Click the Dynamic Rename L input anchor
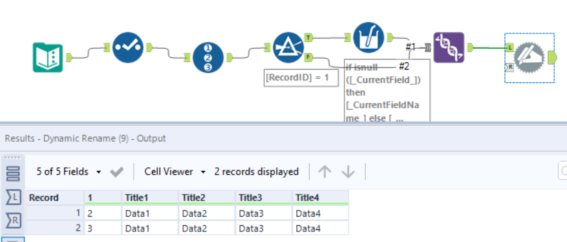This screenshot has width=567, height=242. pos(509,47)
